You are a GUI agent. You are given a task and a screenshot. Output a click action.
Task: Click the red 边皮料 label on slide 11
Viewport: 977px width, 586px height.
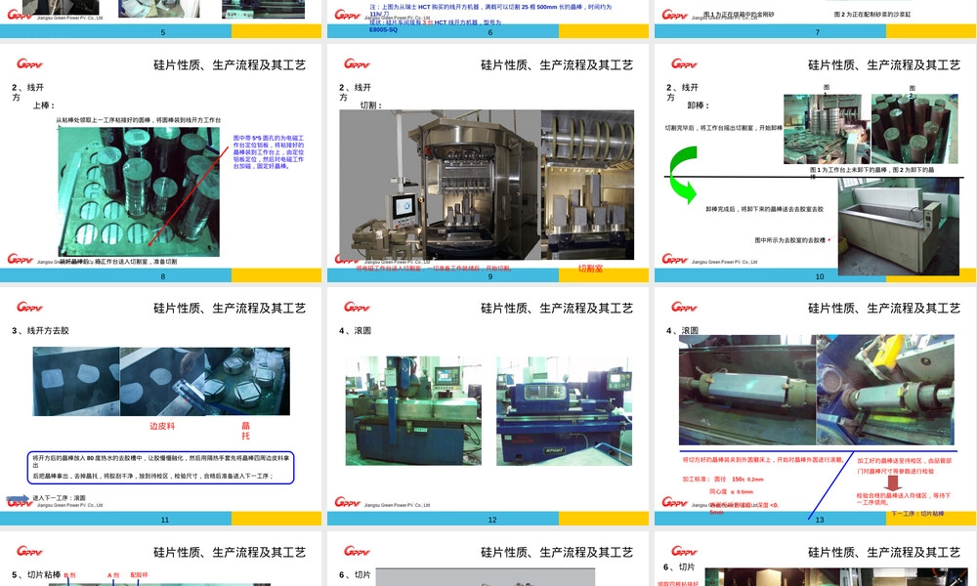pyautogui.click(x=162, y=426)
